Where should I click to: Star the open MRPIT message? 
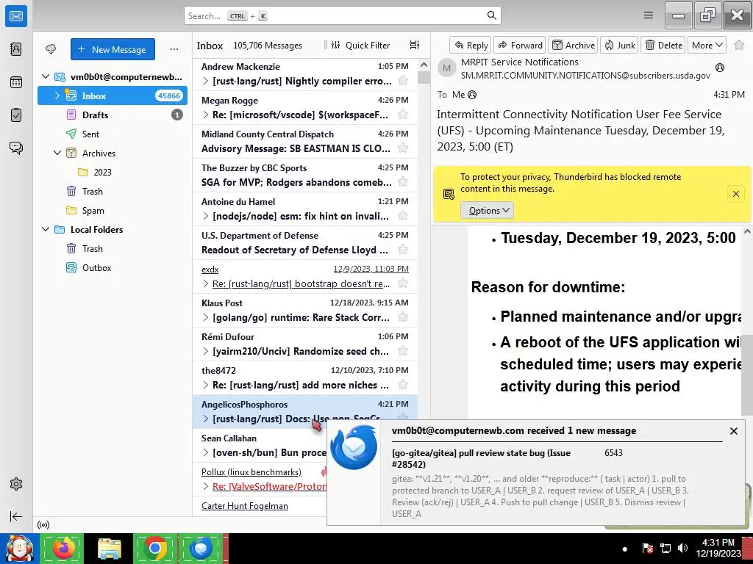(x=739, y=45)
